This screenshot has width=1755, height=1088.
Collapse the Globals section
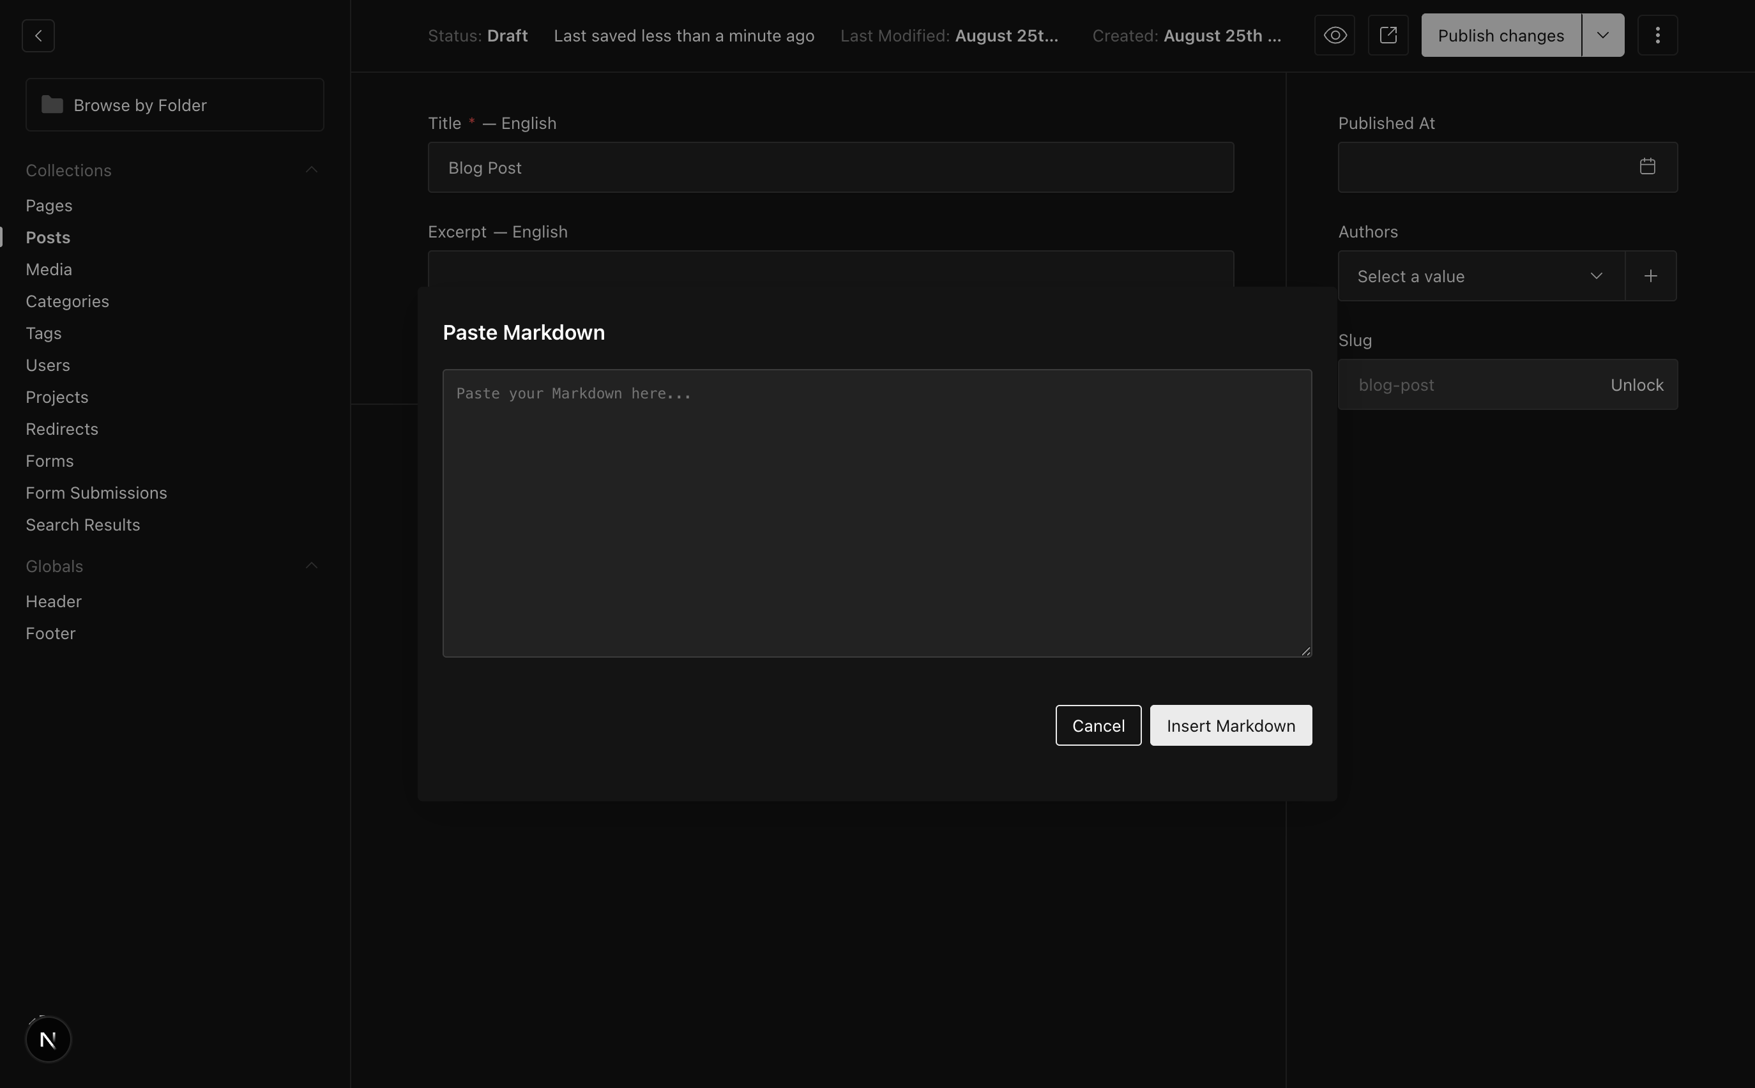(312, 566)
